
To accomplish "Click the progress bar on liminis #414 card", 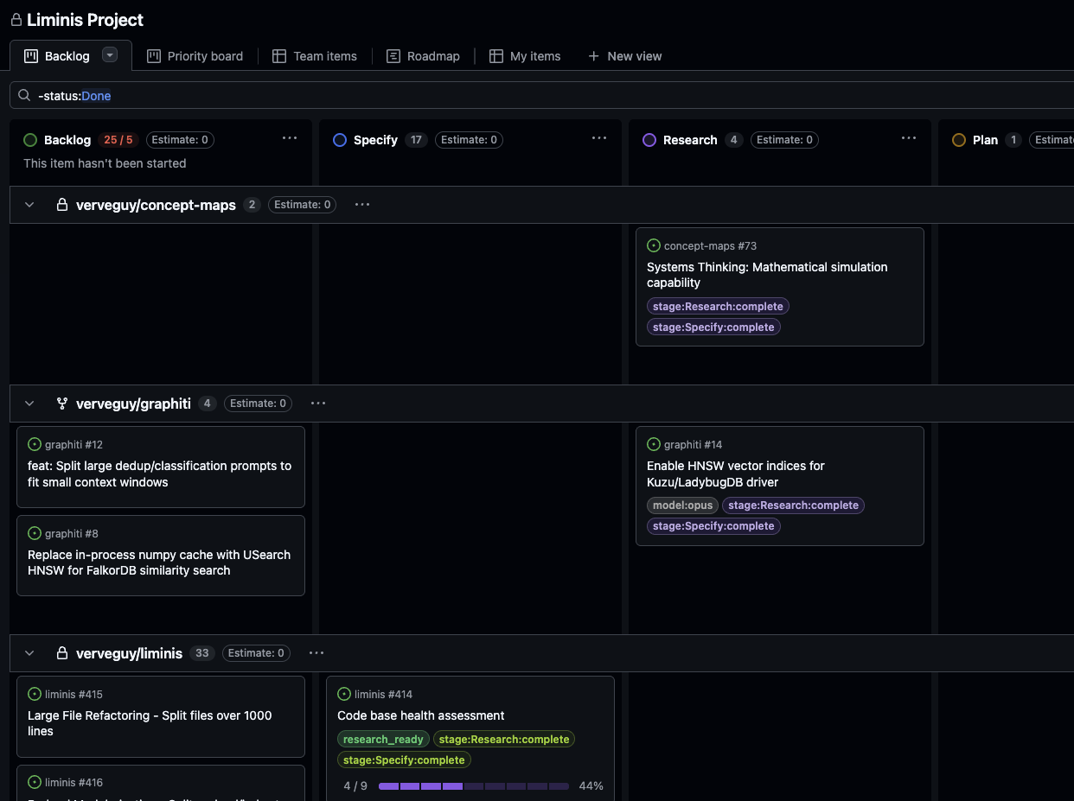I will click(473, 786).
